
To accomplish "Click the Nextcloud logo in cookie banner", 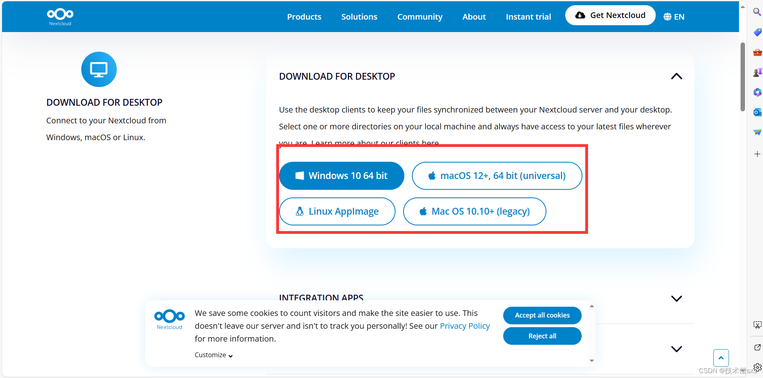I will (x=169, y=319).
